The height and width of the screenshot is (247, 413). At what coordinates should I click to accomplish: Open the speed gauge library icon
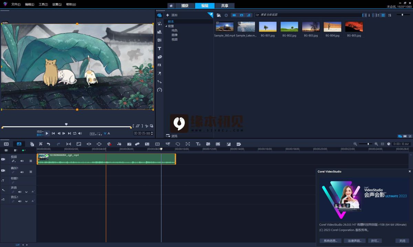click(159, 90)
